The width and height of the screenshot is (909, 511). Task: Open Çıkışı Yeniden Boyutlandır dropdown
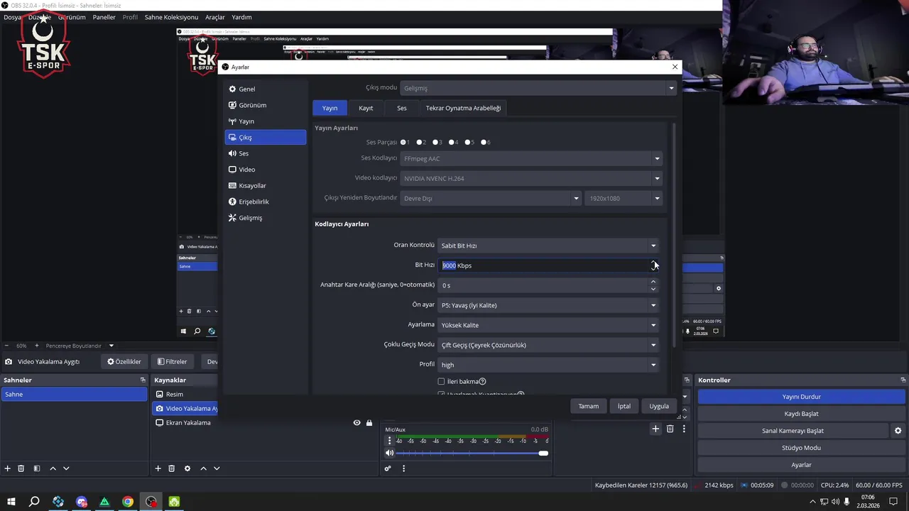(x=491, y=199)
